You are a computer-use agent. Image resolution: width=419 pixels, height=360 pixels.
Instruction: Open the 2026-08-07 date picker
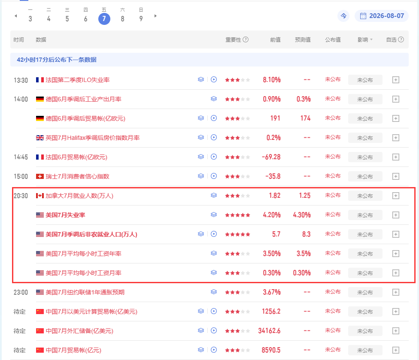coord(382,16)
